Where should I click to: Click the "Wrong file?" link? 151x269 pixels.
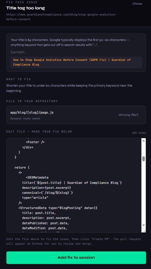coord(128,115)
